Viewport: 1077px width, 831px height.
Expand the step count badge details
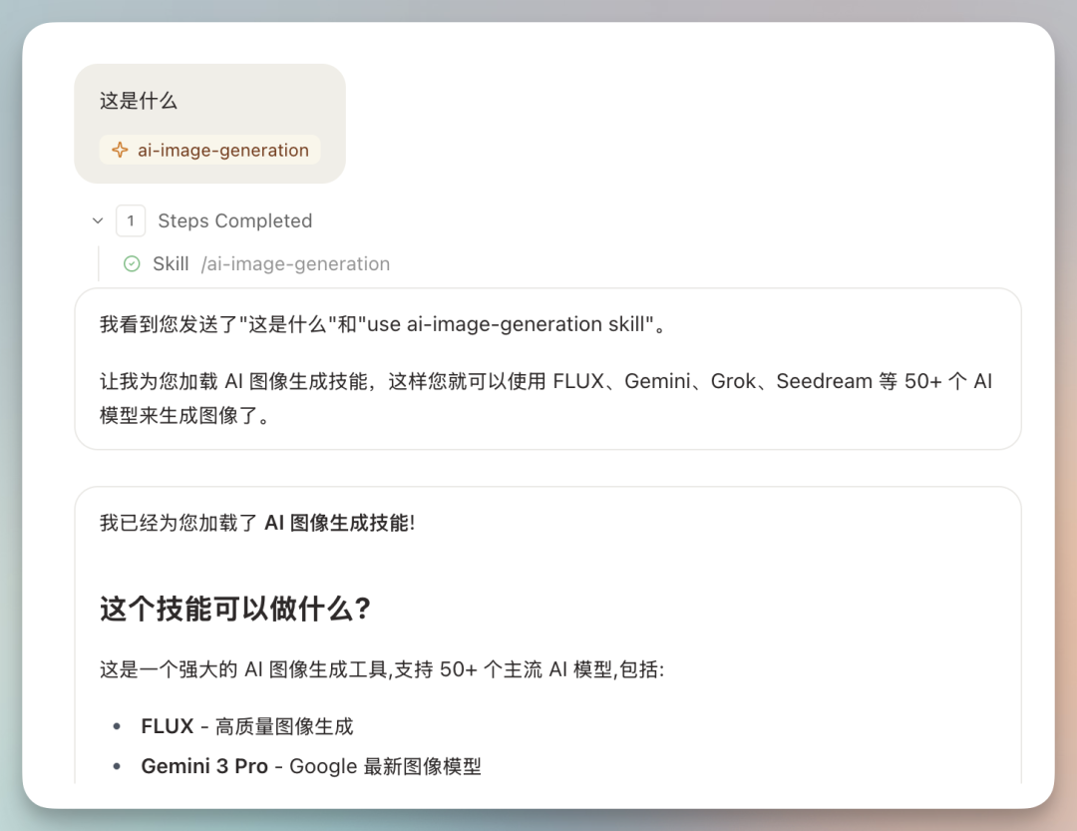[x=131, y=220]
